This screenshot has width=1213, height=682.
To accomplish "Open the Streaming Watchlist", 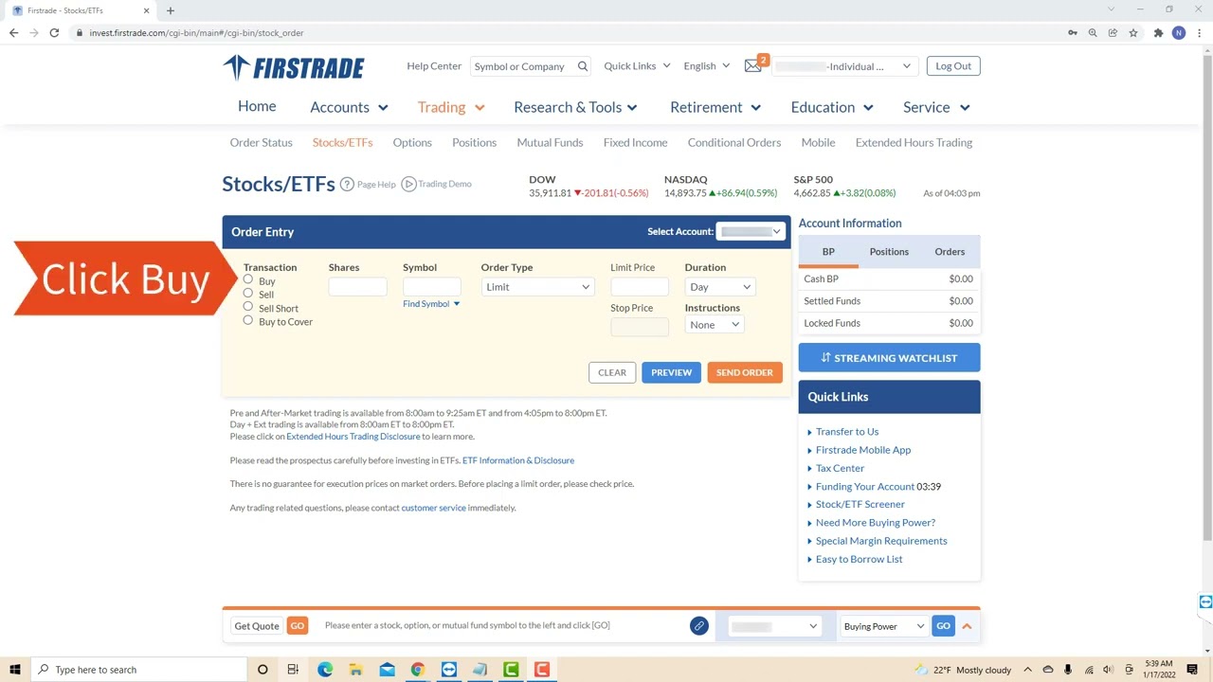I will click(x=889, y=357).
